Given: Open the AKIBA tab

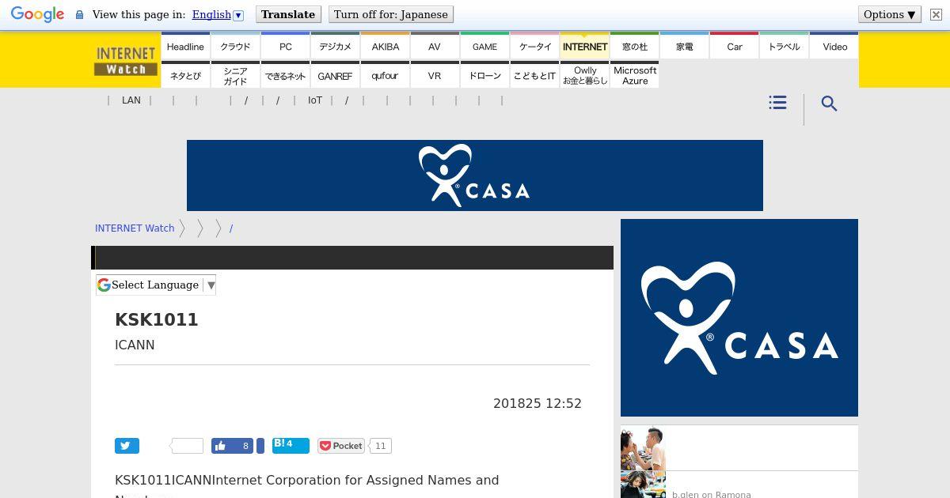Looking at the screenshot, I should [385, 46].
